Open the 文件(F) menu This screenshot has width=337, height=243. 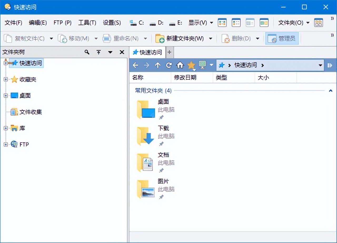pyautogui.click(x=13, y=23)
